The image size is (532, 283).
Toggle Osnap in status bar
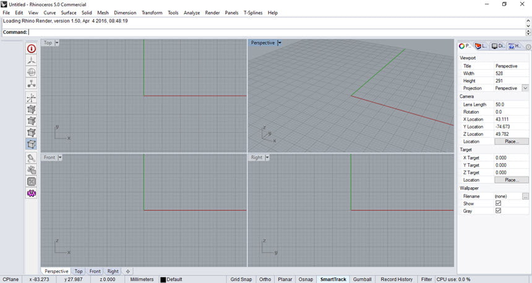[x=306, y=279]
